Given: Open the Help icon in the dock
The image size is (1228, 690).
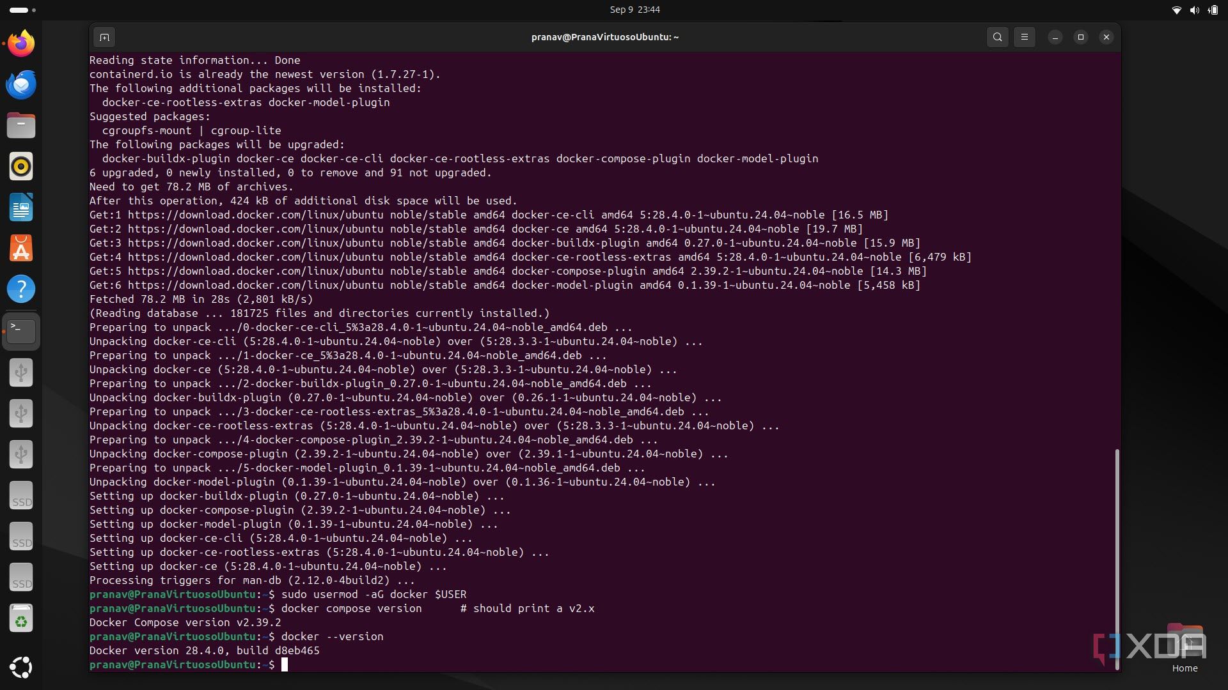Looking at the screenshot, I should point(21,289).
